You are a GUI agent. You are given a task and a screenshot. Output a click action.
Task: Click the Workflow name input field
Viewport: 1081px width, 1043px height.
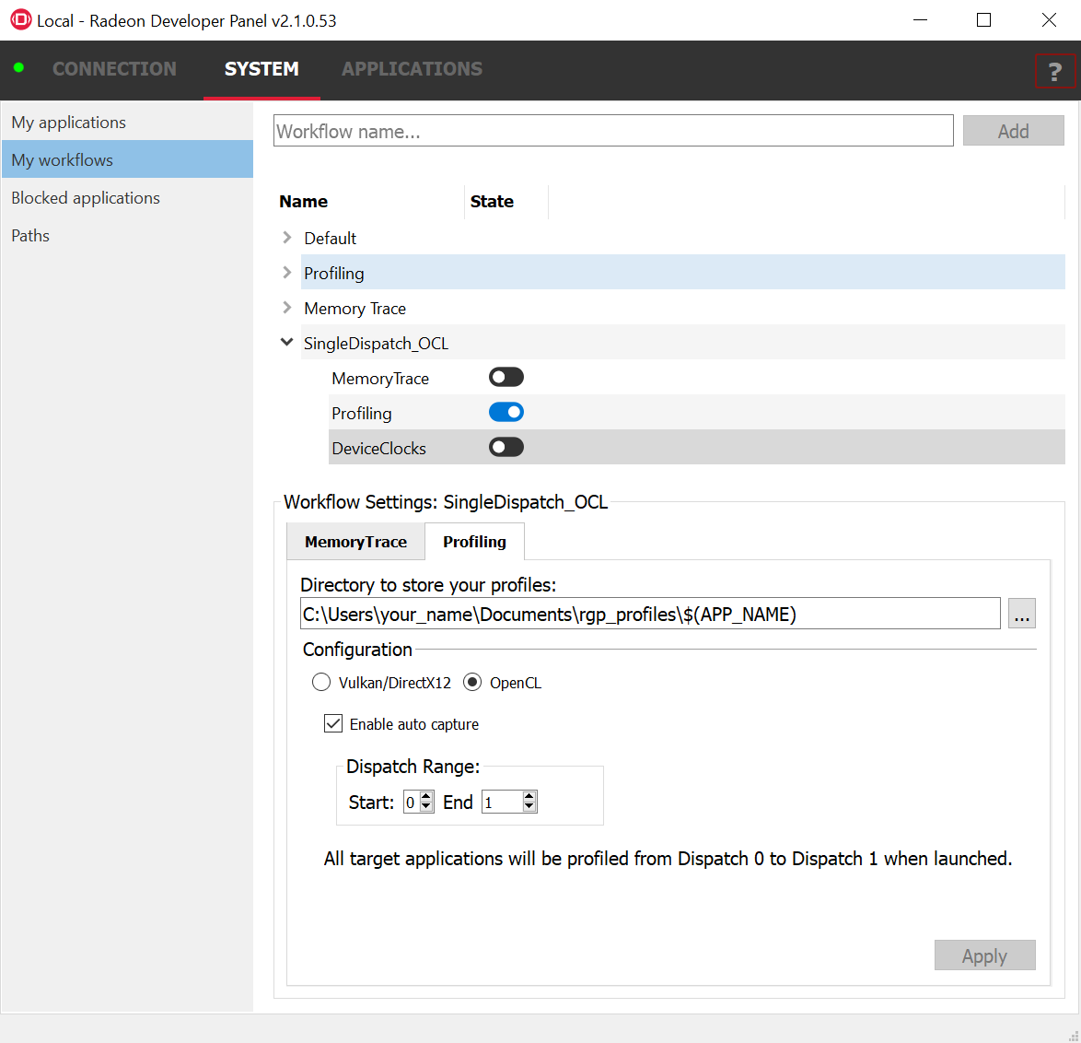[x=613, y=131]
